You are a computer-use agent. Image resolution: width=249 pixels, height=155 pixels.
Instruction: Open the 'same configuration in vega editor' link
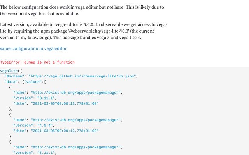33,48
